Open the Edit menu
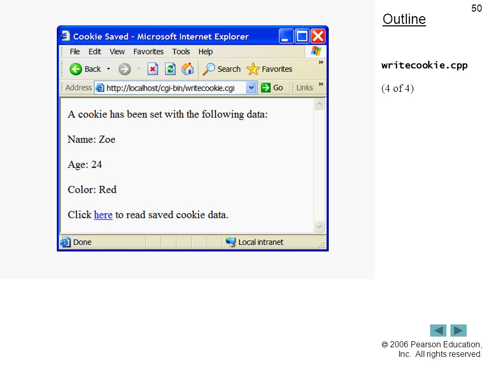 coord(95,52)
